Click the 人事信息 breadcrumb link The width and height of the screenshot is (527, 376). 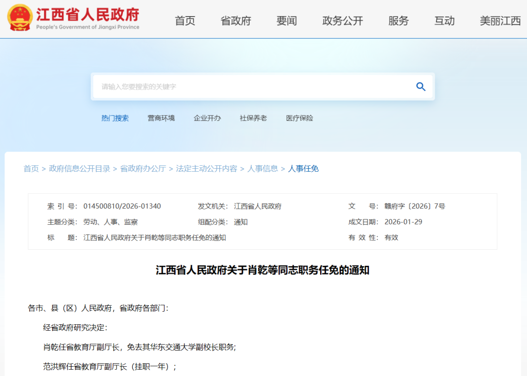(x=263, y=169)
